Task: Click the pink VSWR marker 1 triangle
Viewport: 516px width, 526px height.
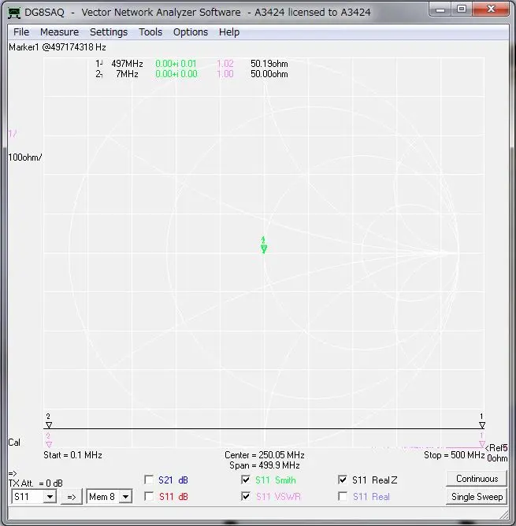Action: tap(482, 444)
